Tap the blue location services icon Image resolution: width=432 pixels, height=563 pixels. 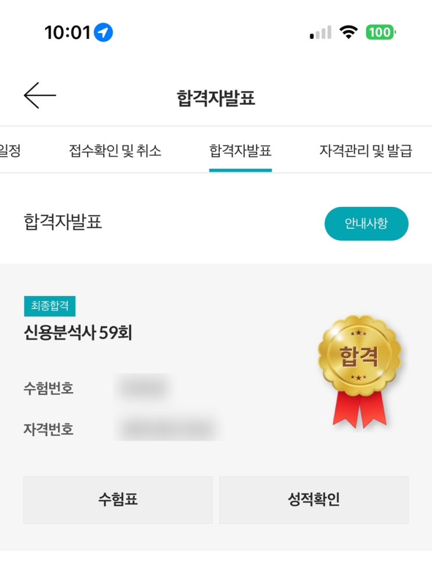pyautogui.click(x=103, y=33)
